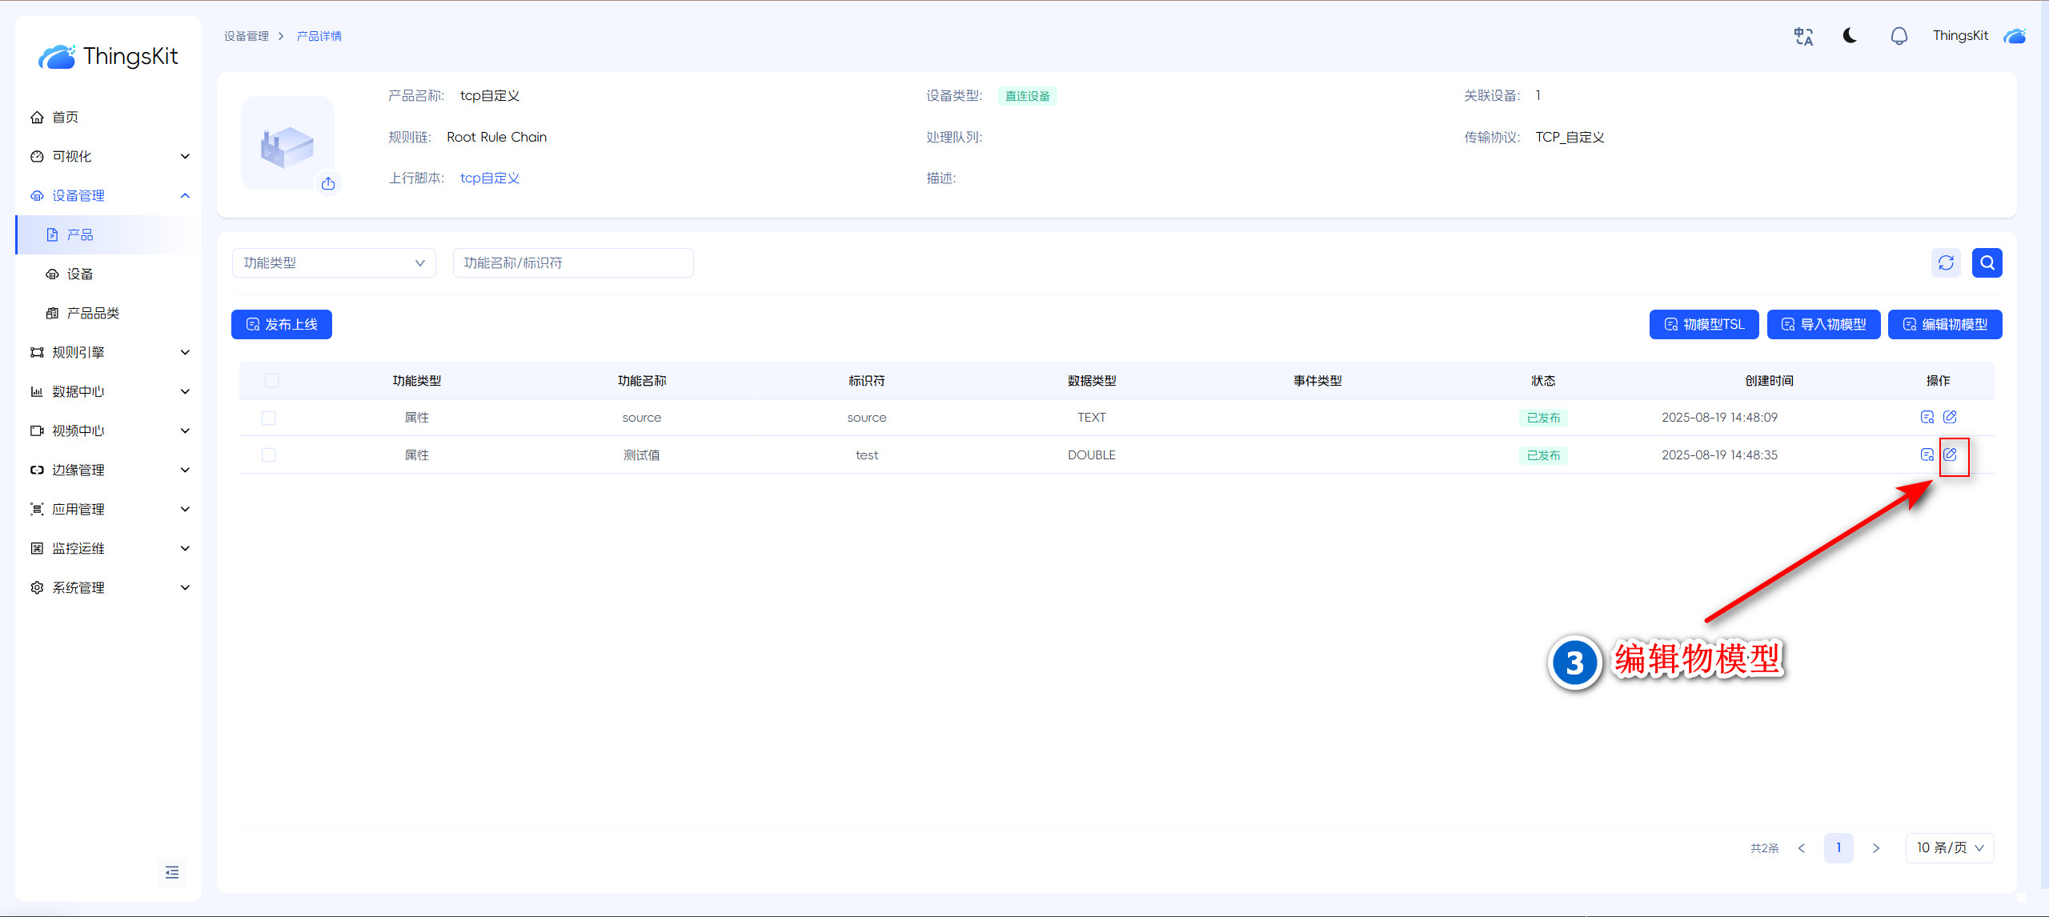This screenshot has width=2049, height=917.
Task: Open the 功能类型 dropdown
Action: 334,262
